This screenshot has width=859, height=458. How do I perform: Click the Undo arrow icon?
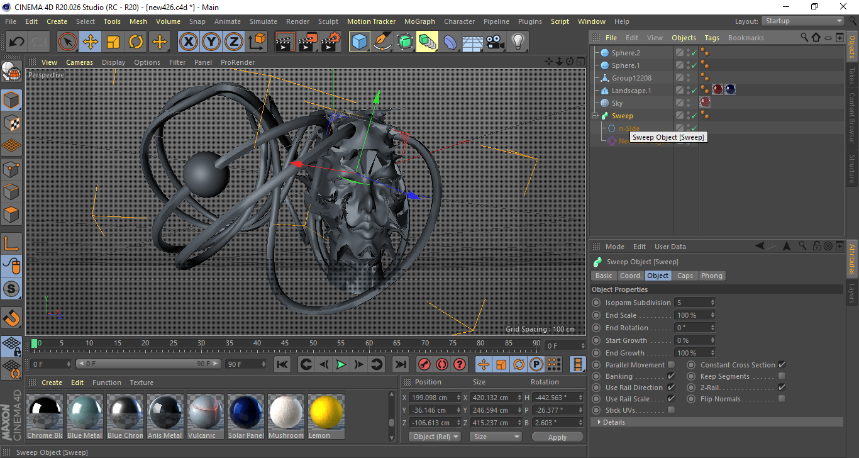[x=17, y=42]
